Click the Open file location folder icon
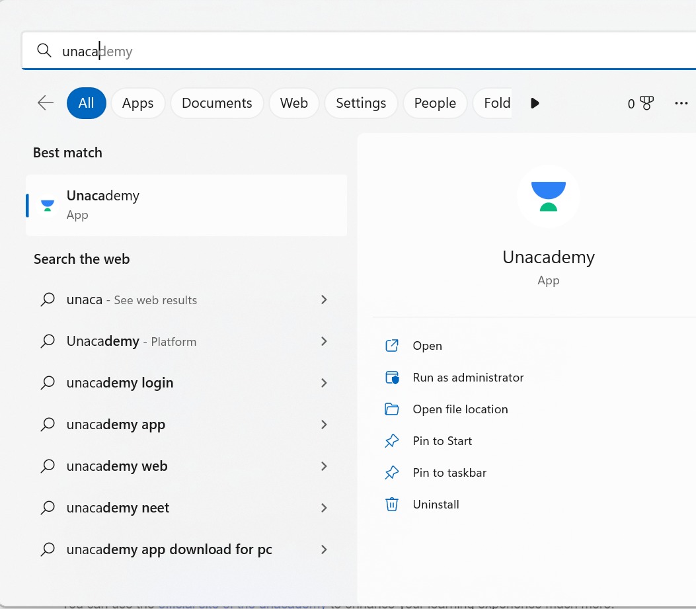696x609 pixels. 391,409
